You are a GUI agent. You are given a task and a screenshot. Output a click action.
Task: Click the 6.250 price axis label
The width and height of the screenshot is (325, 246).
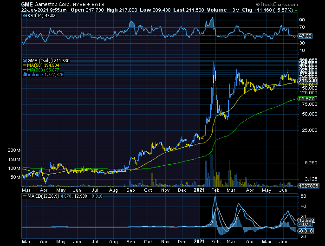(311, 163)
